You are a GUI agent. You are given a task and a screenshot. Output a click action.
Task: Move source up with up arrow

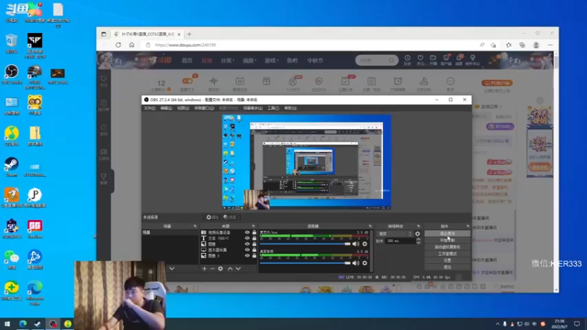[x=230, y=268]
